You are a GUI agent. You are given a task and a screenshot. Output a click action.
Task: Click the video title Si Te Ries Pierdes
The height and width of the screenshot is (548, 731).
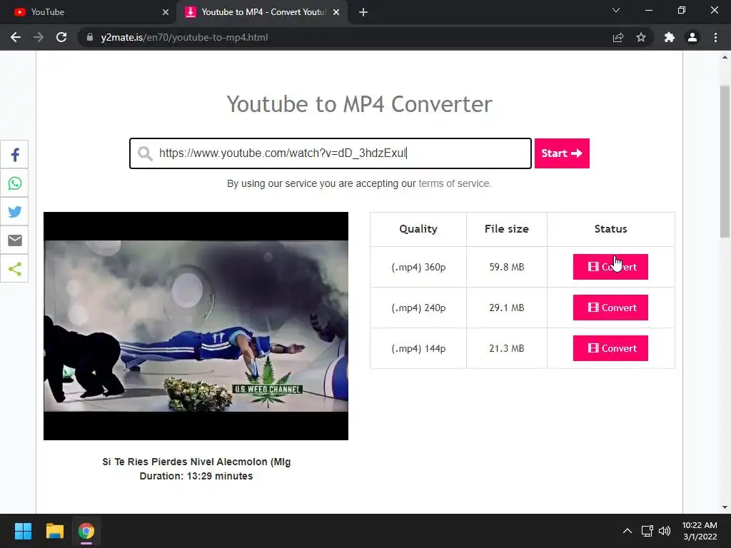tap(196, 462)
